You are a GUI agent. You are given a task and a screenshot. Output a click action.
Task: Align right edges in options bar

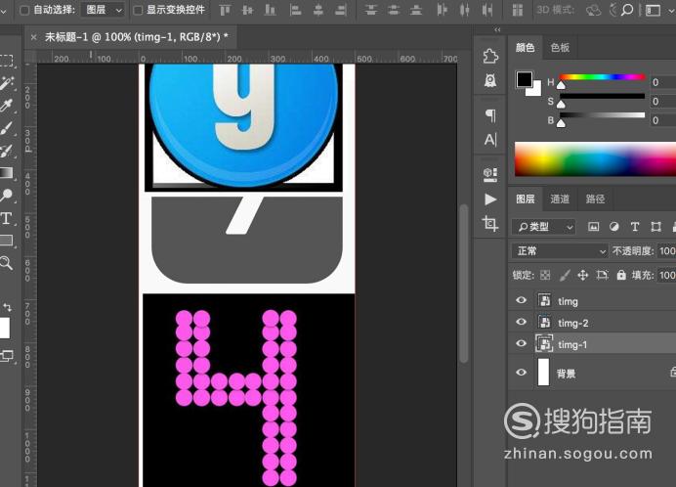click(341, 10)
